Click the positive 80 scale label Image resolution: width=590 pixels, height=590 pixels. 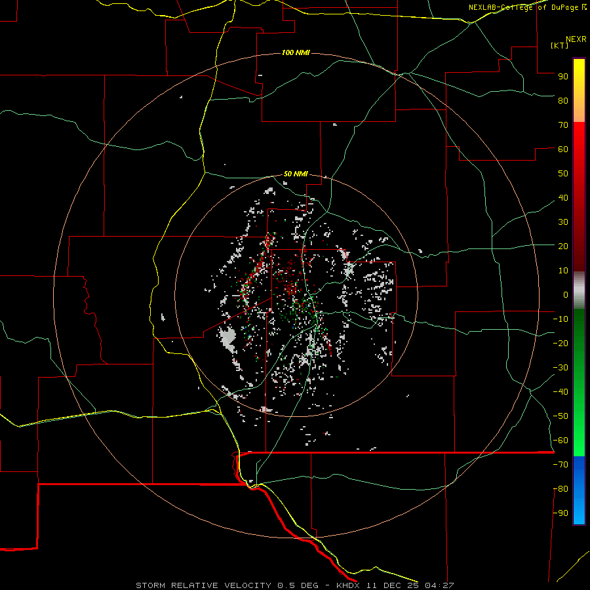pos(563,101)
